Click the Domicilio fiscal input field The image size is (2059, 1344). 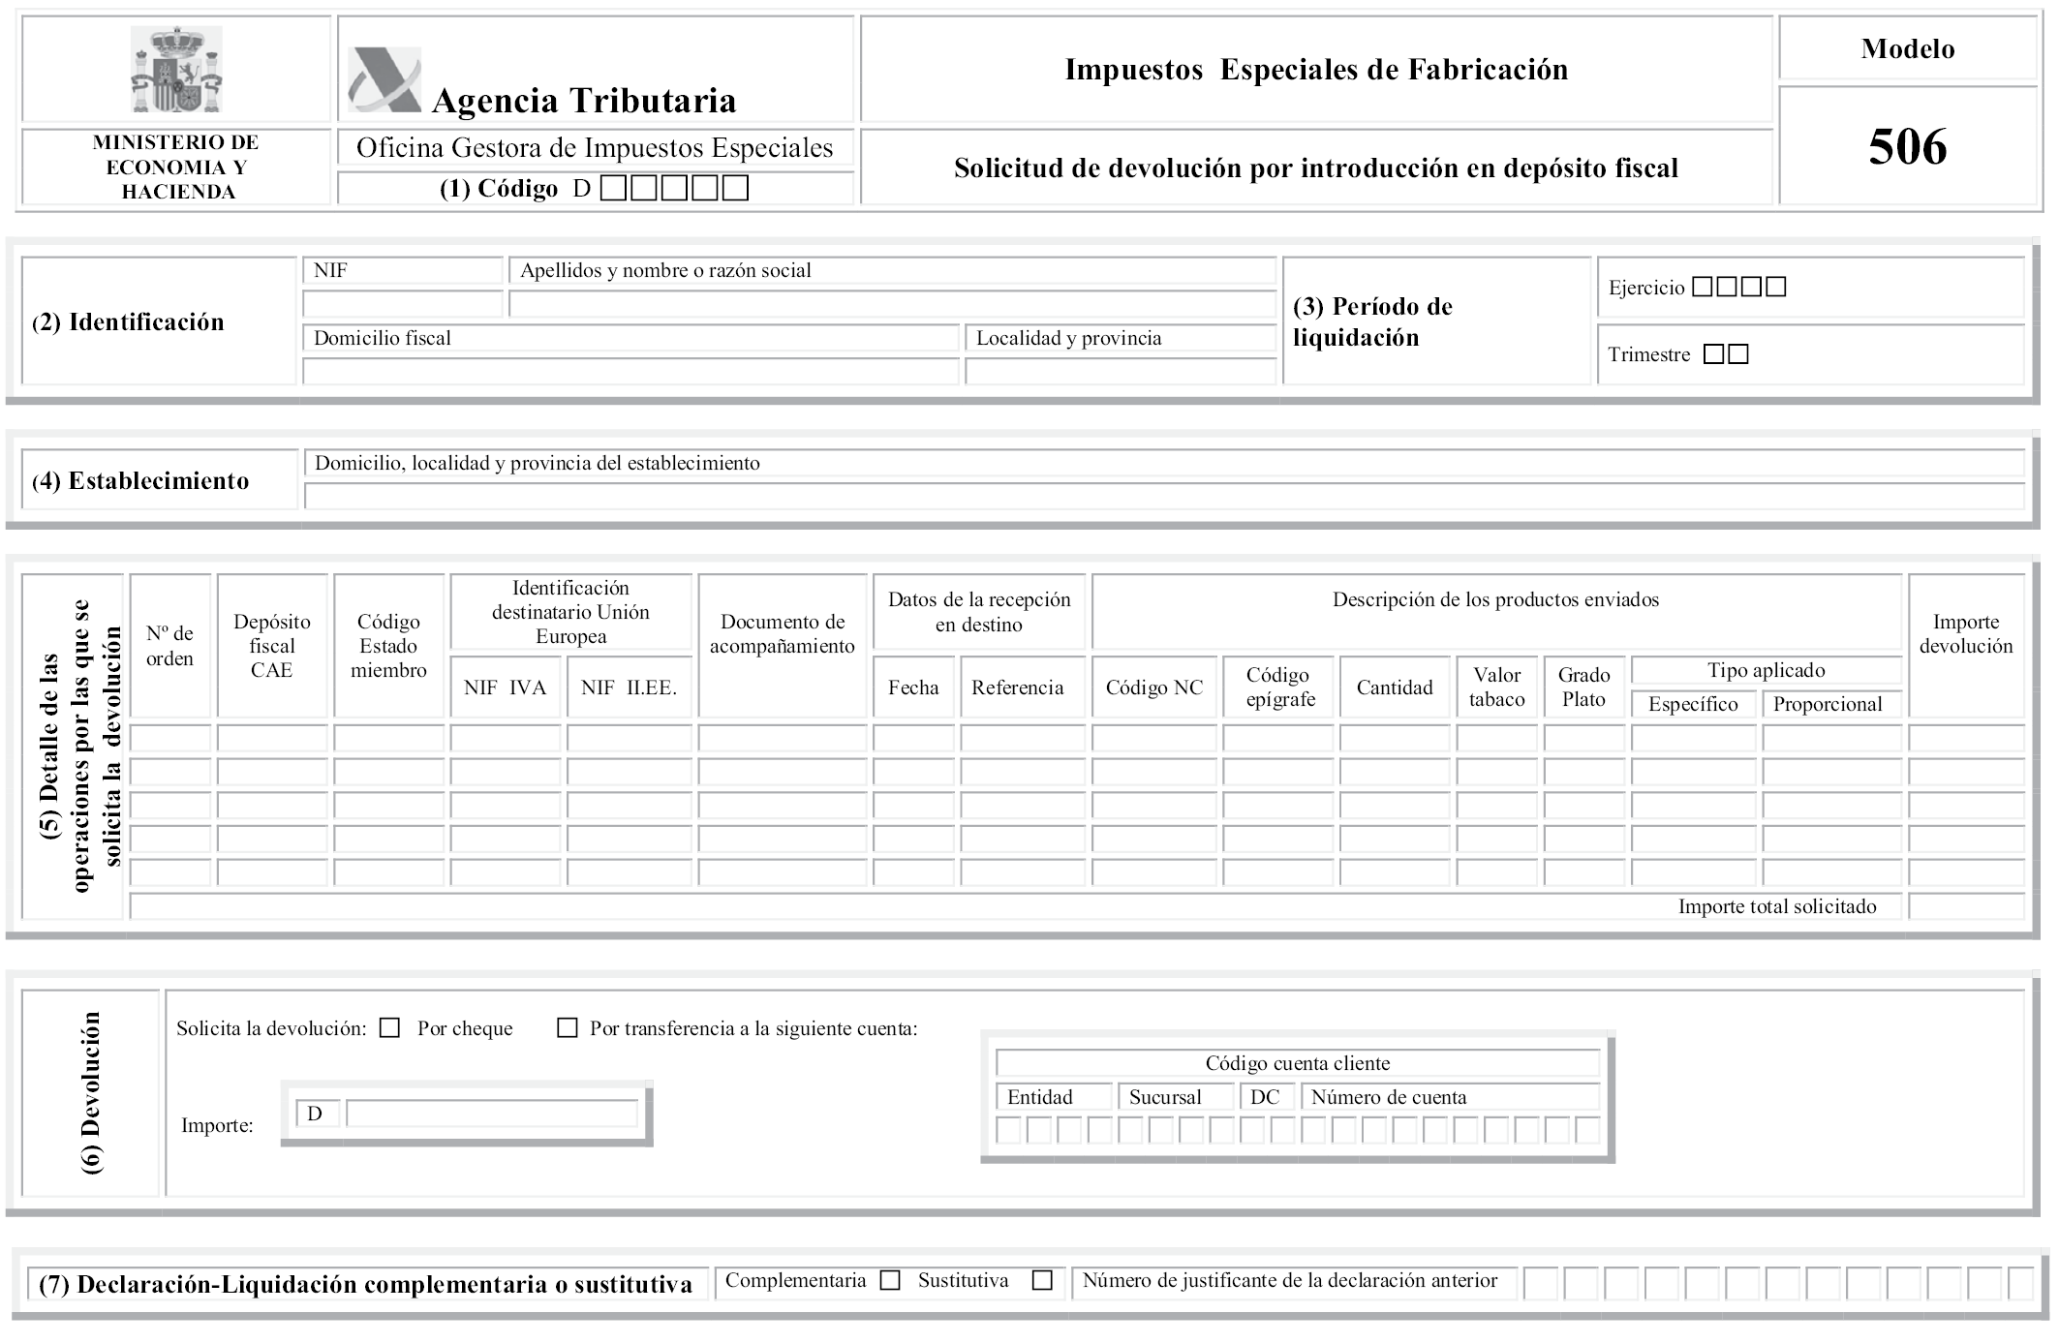point(630,371)
